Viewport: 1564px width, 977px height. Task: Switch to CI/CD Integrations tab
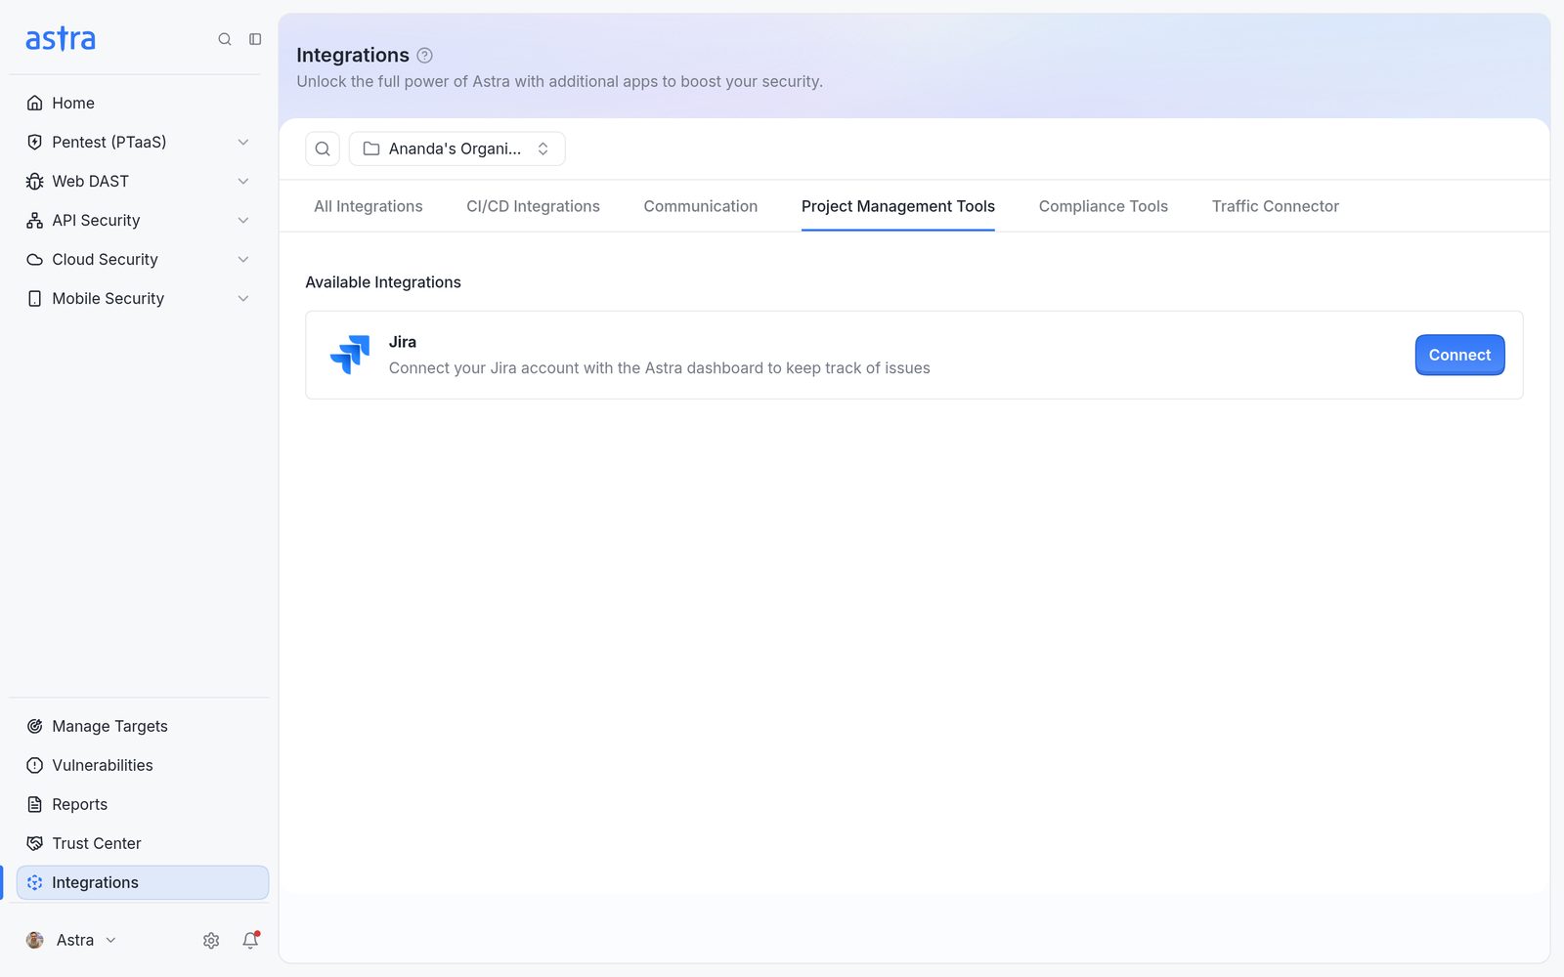pos(533,206)
